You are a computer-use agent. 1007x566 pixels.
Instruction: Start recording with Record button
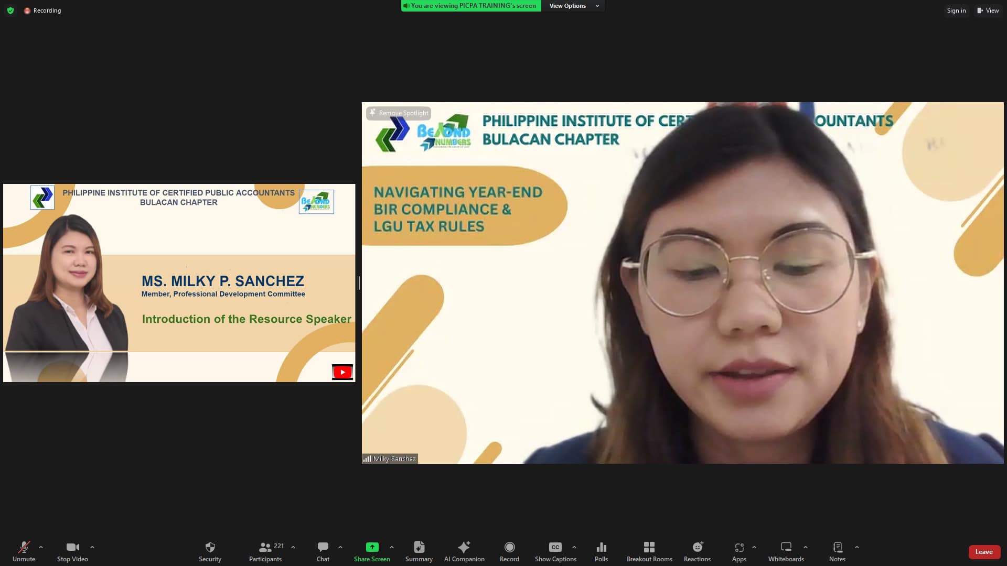pos(509,551)
